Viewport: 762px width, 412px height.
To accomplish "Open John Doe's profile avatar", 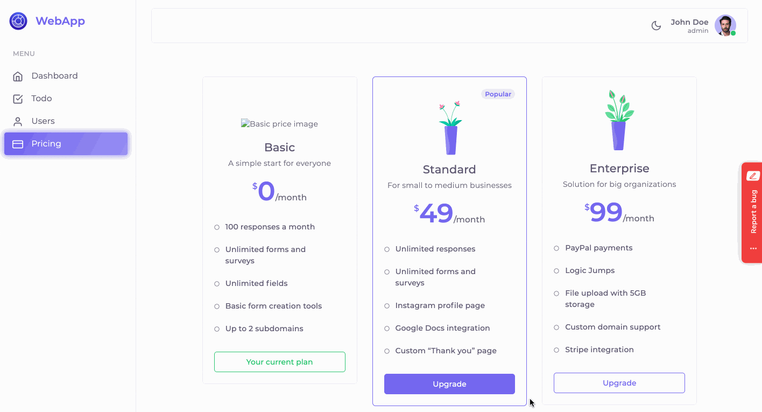I will coord(725,25).
